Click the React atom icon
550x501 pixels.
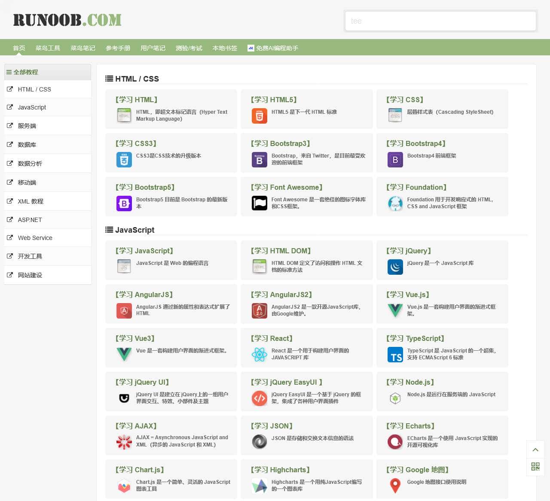259,355
